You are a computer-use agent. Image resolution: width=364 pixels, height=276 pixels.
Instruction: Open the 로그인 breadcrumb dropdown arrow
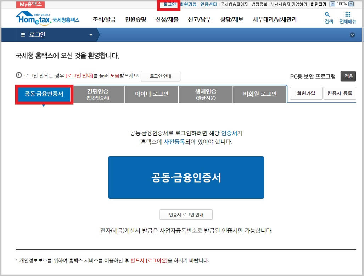pos(91,35)
